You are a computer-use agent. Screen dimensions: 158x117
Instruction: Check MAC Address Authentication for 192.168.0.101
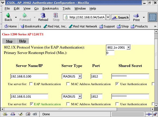click(68, 104)
